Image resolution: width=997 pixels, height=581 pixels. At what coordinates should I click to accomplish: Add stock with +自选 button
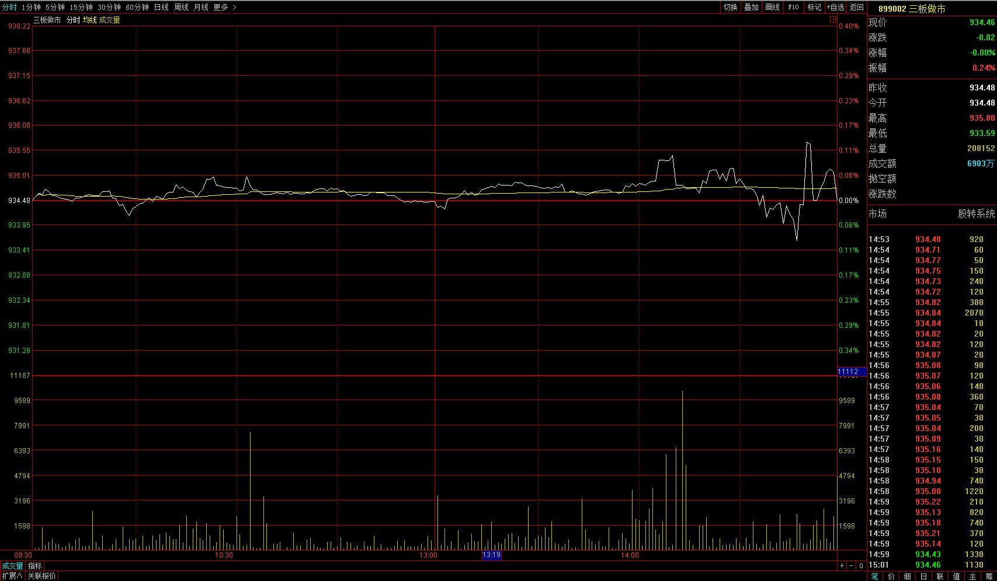836,7
